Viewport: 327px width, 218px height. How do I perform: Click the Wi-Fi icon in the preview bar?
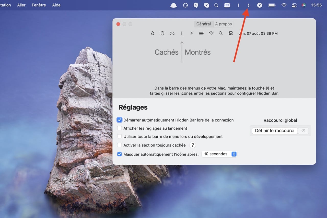coord(211,33)
